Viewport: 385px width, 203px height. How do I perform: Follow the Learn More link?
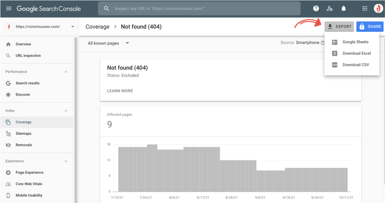click(x=120, y=91)
